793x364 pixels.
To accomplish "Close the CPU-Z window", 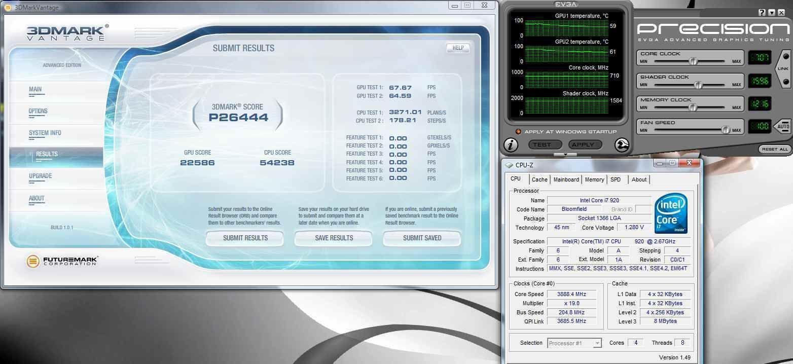I will point(689,163).
